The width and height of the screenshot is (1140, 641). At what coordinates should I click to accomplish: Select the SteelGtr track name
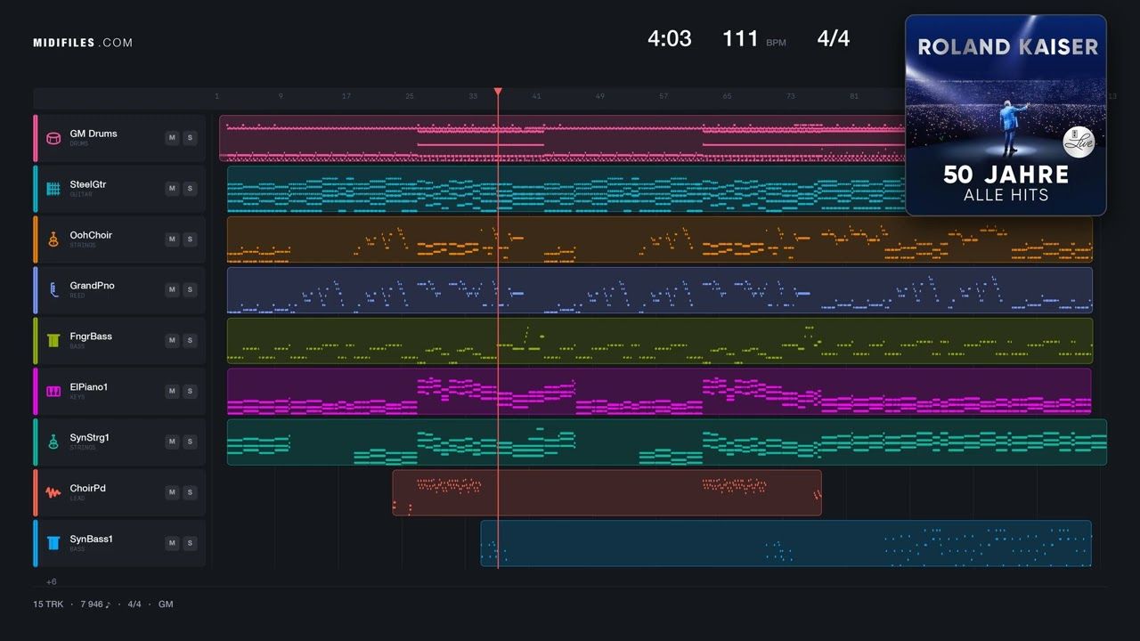coord(88,184)
